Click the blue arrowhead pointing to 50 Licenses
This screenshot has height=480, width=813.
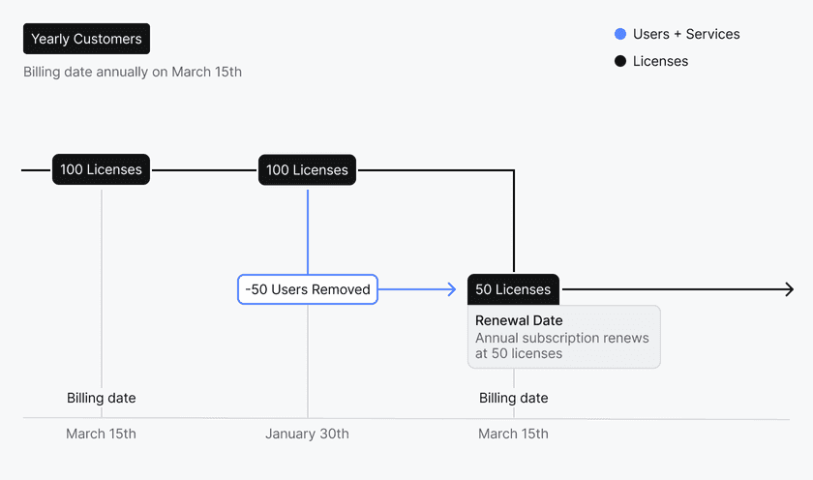click(x=451, y=289)
